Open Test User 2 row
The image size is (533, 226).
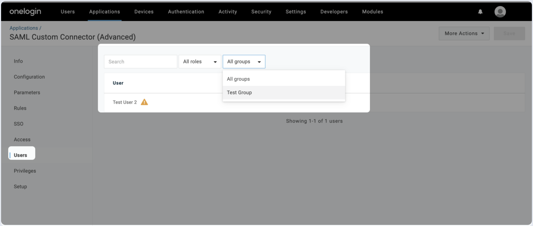click(x=125, y=102)
